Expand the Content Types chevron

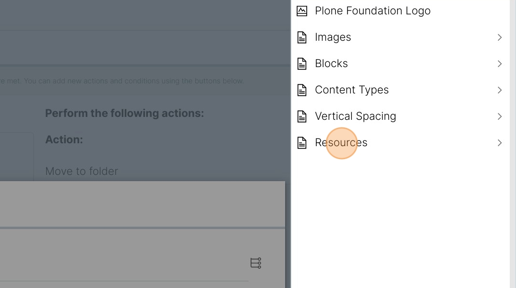tap(500, 90)
